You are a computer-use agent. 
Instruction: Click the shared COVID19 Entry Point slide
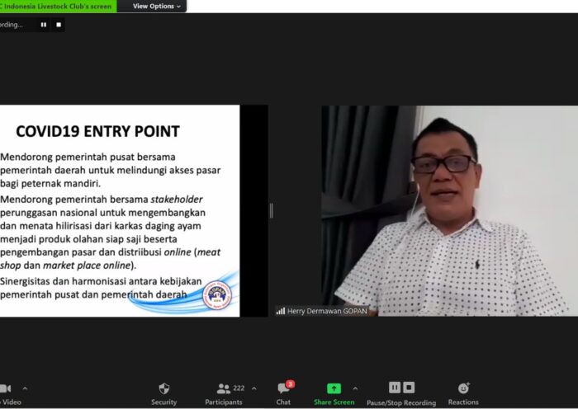point(120,210)
